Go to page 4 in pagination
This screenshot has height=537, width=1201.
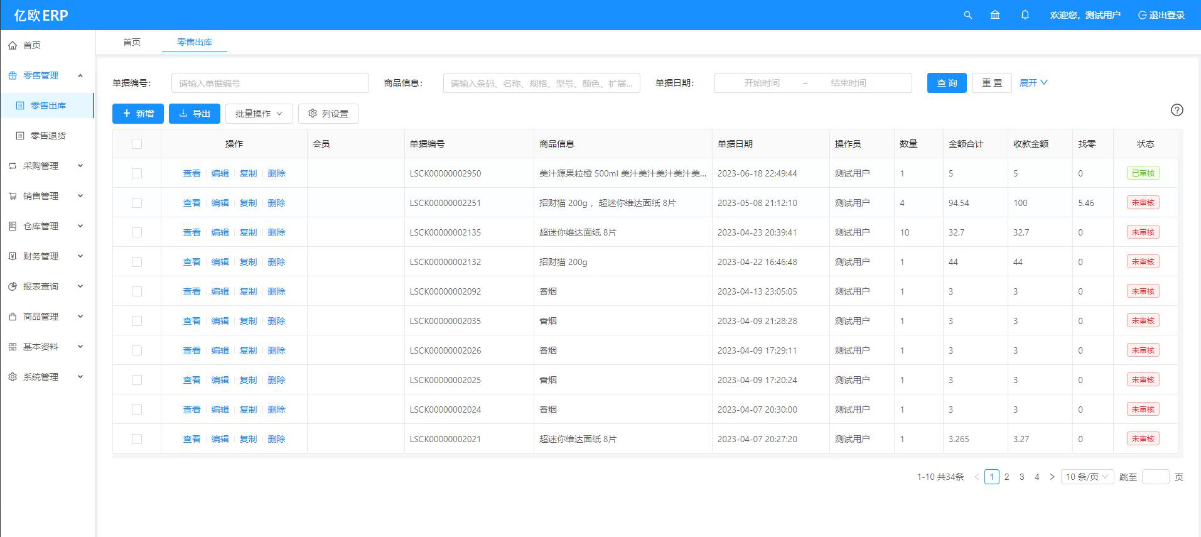pyautogui.click(x=1037, y=477)
